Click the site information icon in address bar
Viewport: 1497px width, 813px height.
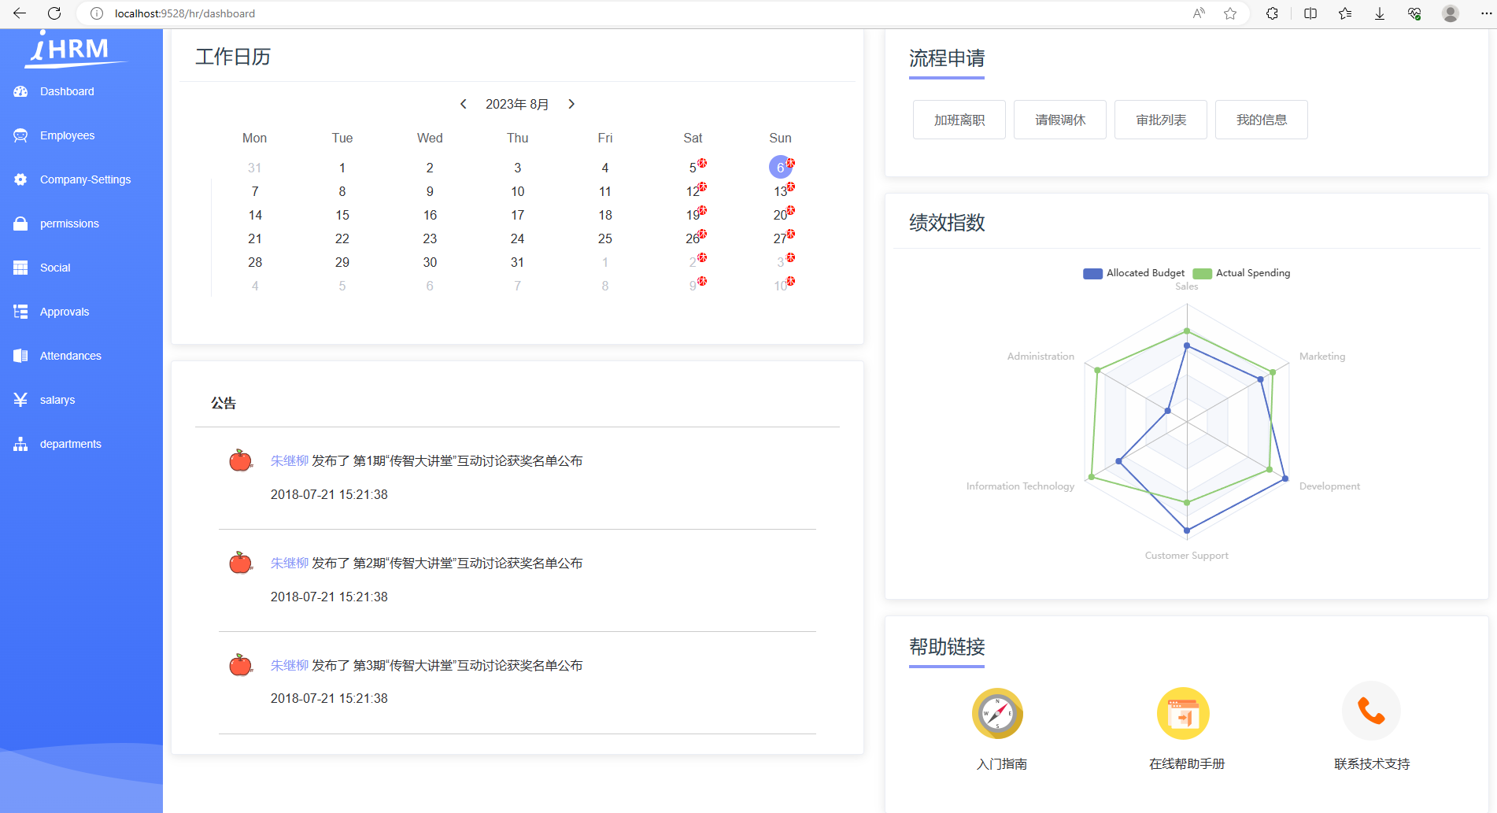tap(97, 13)
